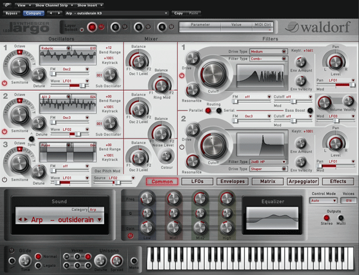Image resolution: width=359 pixels, height=275 pixels.
Task: Click Filter 1 Env Amount knob
Action: [x=301, y=62]
